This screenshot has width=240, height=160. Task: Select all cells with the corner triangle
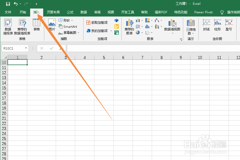pyautogui.click(x=5, y=57)
